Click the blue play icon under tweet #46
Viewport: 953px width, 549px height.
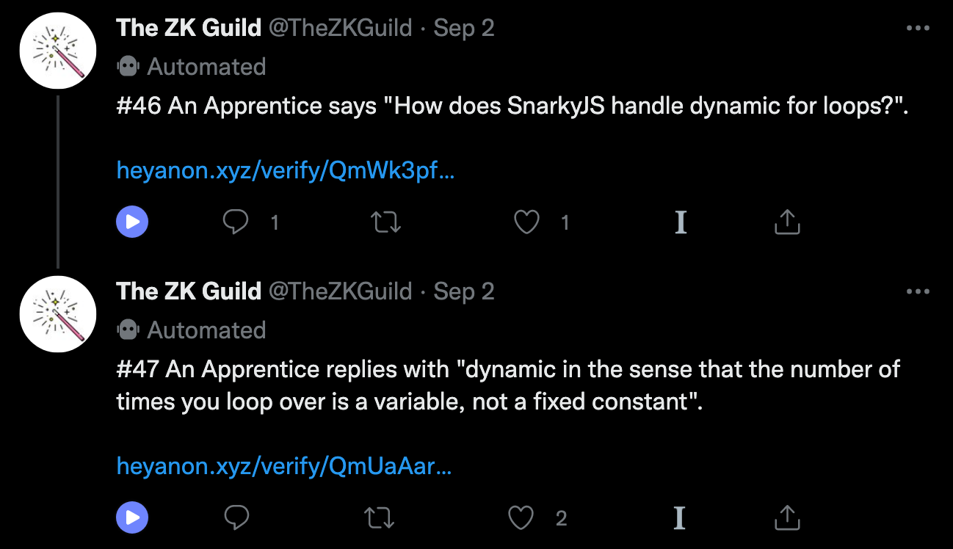[x=132, y=222]
